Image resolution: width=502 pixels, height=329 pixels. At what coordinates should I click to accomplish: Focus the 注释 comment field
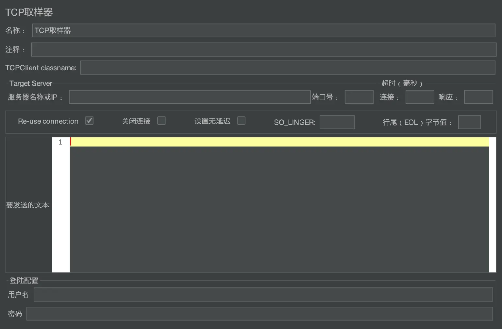tap(263, 50)
